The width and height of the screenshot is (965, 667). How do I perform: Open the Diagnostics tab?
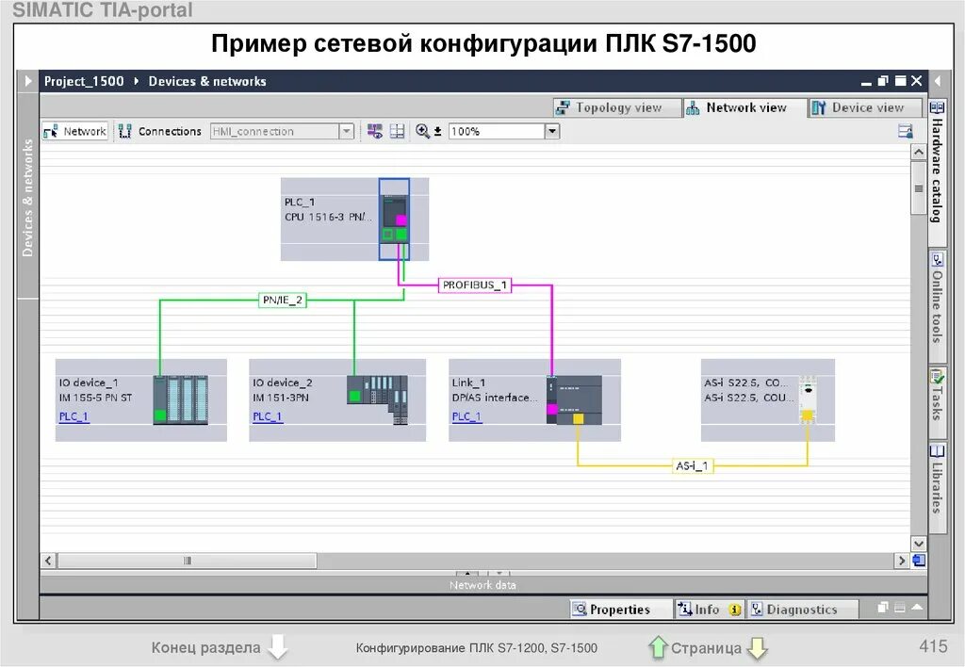tap(802, 610)
